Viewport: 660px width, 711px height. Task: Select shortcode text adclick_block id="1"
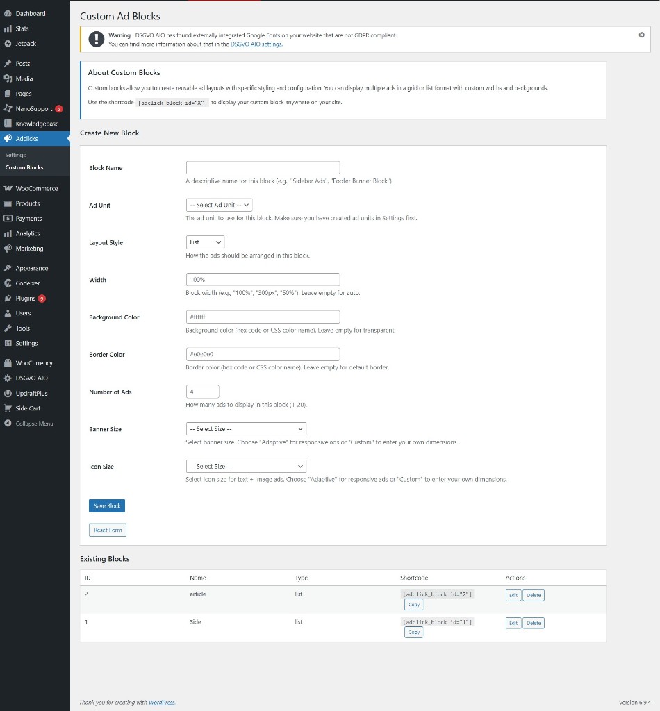(437, 622)
